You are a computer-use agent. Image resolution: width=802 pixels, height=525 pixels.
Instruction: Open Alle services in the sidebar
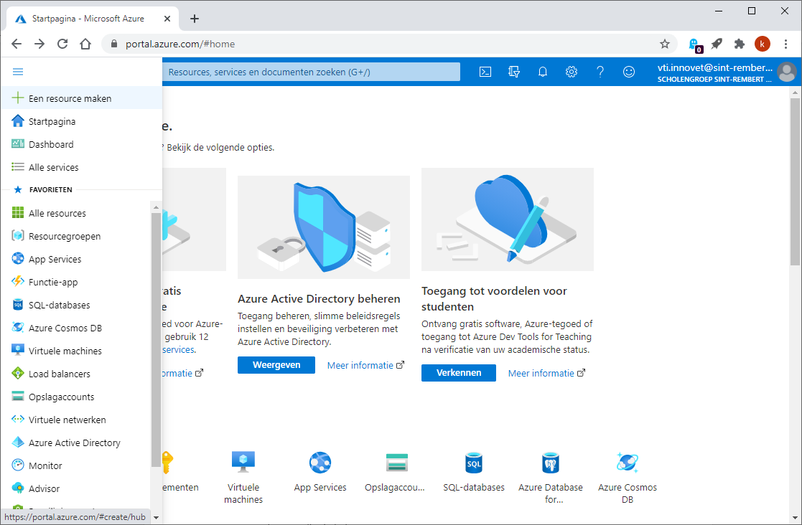click(x=81, y=167)
